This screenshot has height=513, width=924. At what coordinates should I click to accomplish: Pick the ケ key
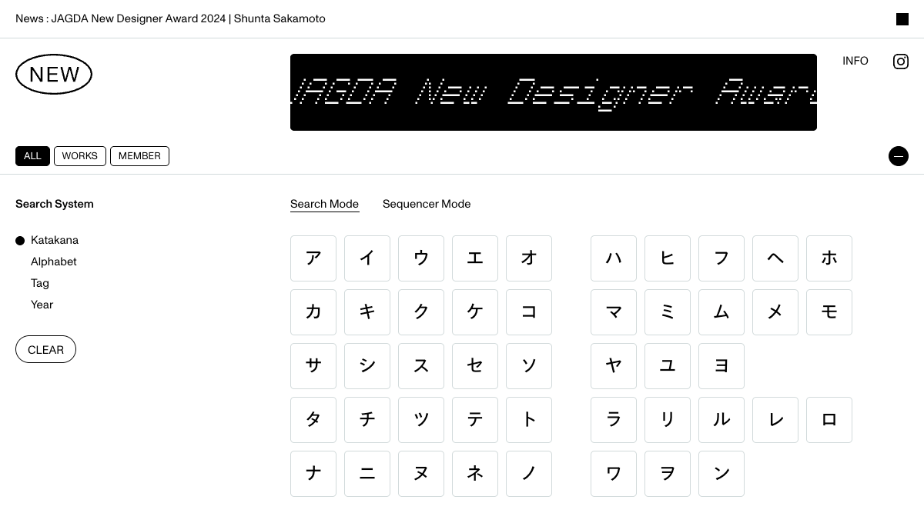[x=475, y=312]
